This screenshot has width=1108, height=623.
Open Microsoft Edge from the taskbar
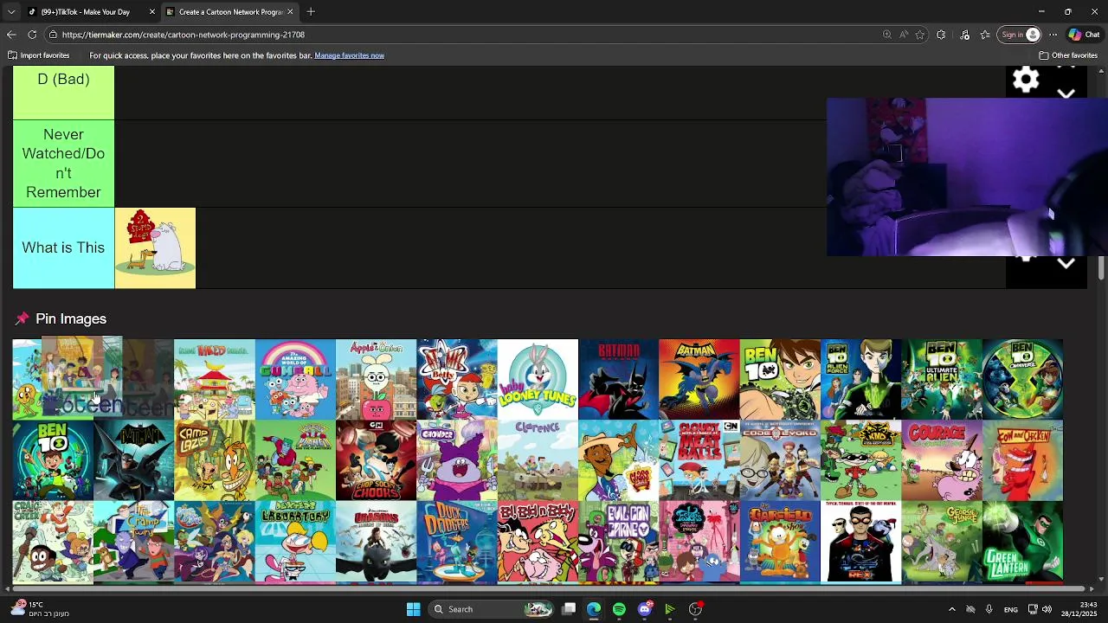point(594,609)
